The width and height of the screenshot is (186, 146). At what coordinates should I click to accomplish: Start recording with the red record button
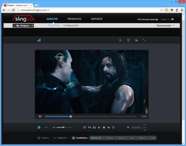(x=113, y=127)
